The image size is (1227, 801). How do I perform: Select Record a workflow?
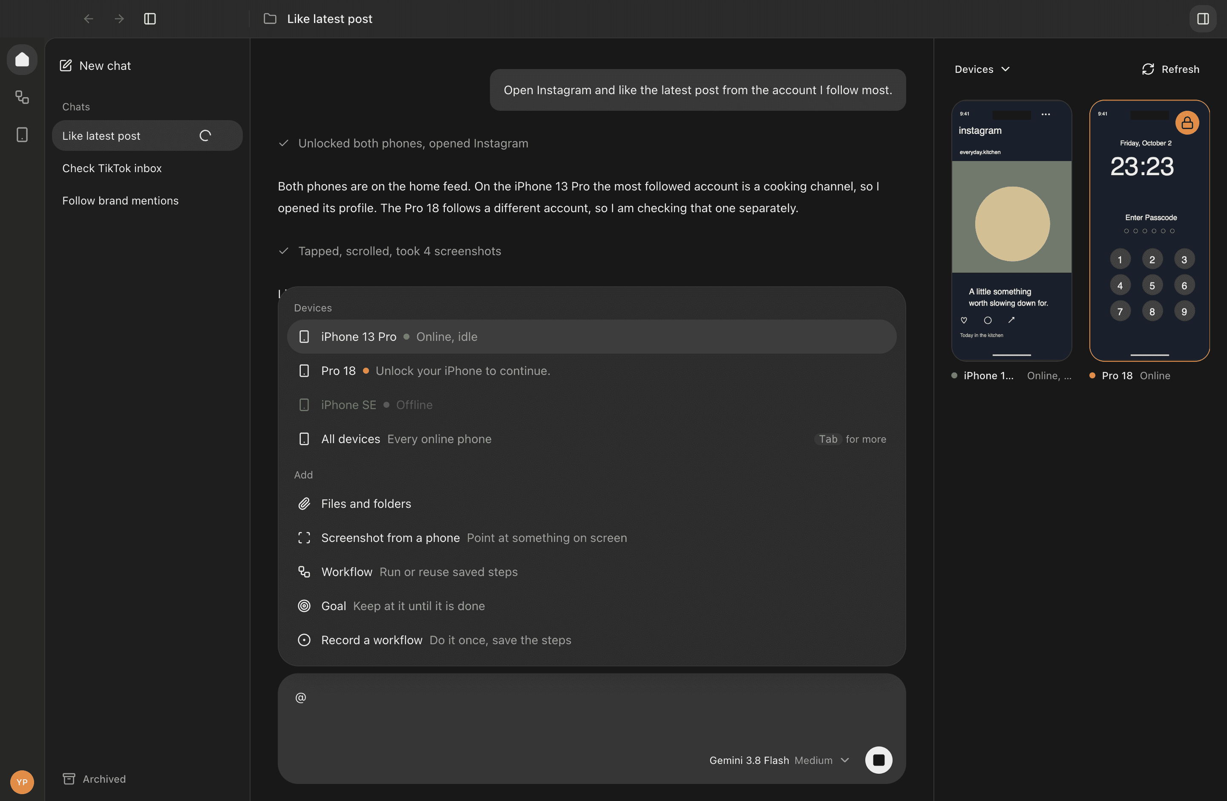click(x=591, y=640)
